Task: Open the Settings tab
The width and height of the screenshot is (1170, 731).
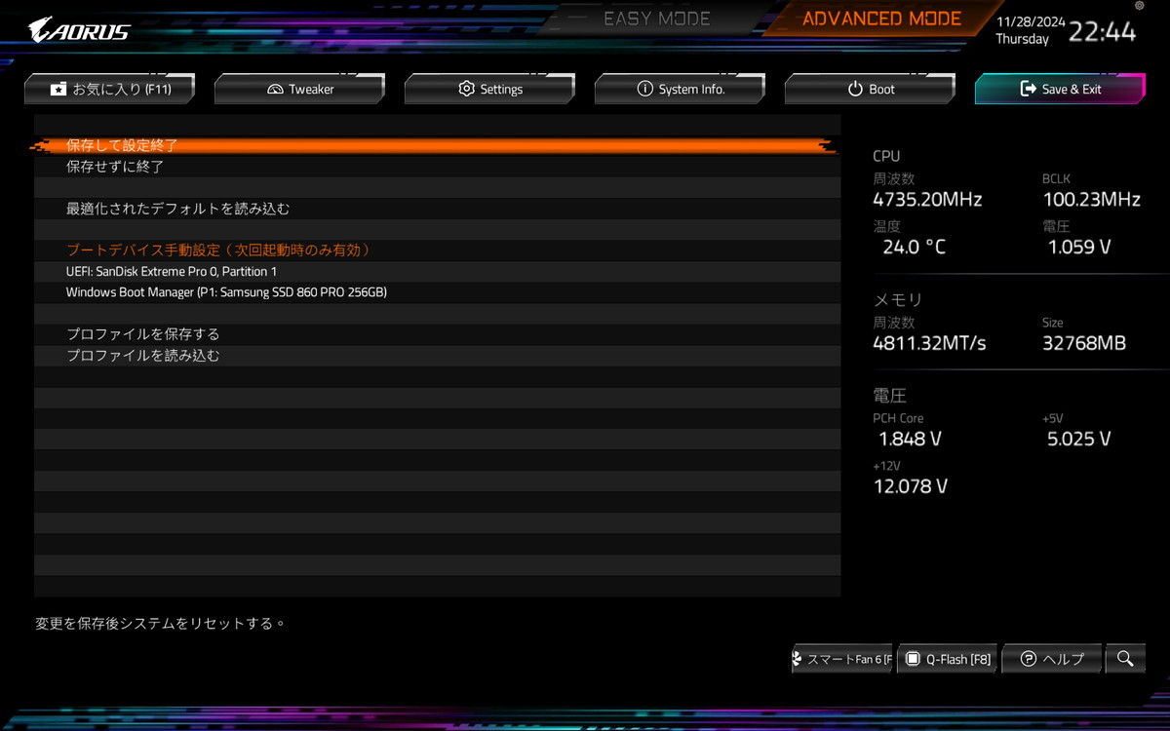Action: (x=490, y=89)
